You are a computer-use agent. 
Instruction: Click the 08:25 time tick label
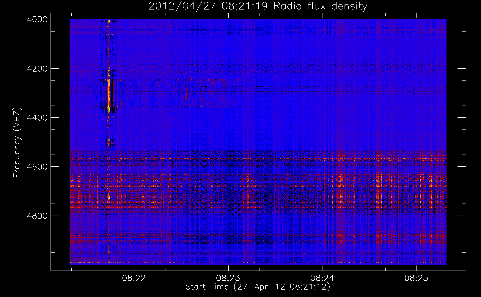(x=416, y=278)
